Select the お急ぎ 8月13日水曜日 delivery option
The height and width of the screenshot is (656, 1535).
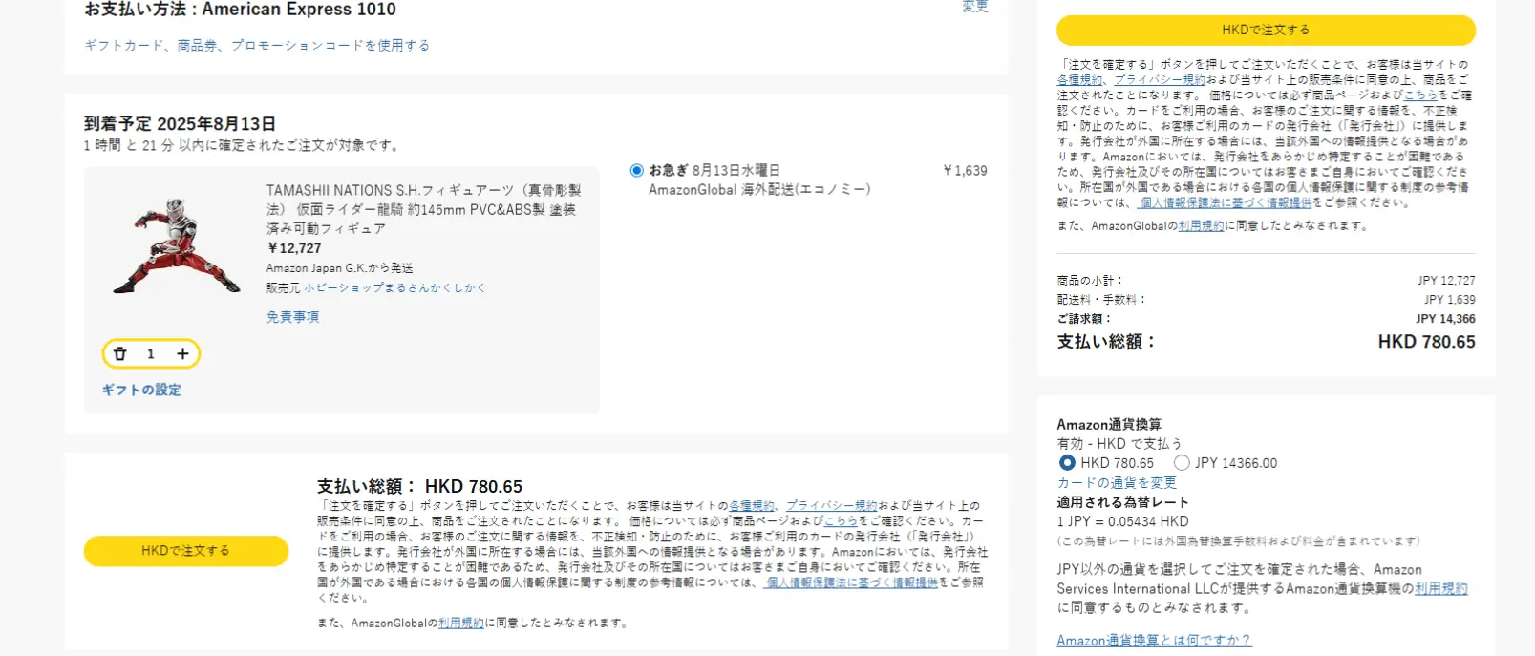click(x=637, y=171)
